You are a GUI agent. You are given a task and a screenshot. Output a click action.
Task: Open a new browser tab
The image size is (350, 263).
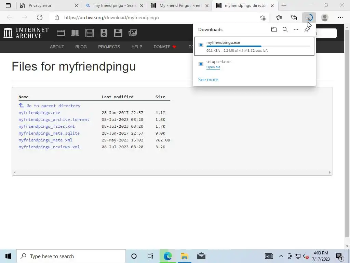[284, 5]
